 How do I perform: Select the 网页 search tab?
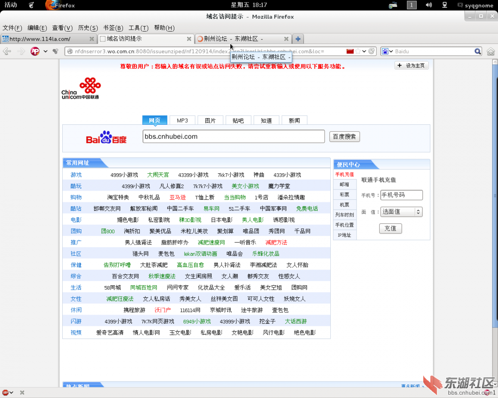pyautogui.click(x=154, y=120)
